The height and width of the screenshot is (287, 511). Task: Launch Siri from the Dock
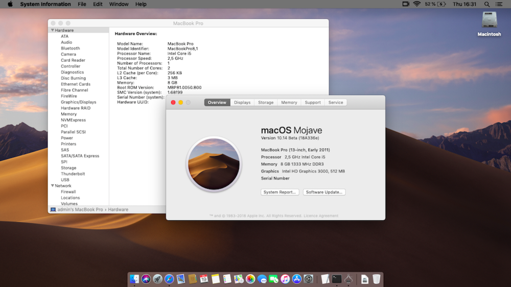[x=146, y=279]
